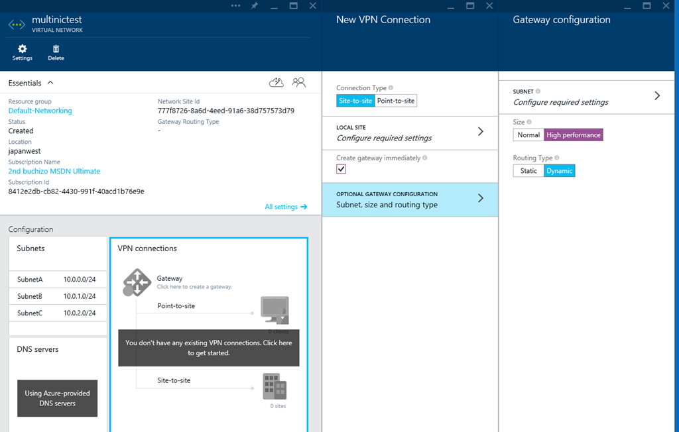Click the Site-to-site building icon
Viewport: 679px width, 432px height.
coord(275,385)
